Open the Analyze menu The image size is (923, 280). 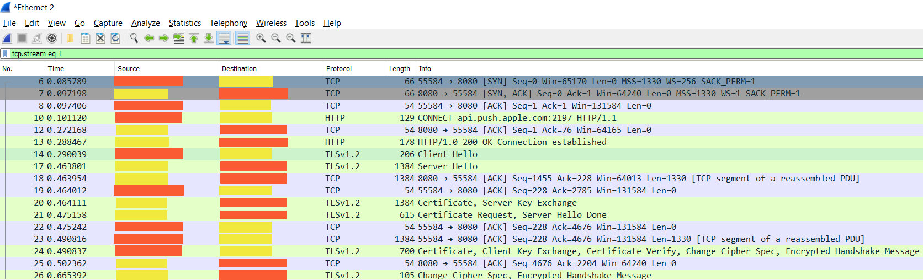[146, 23]
